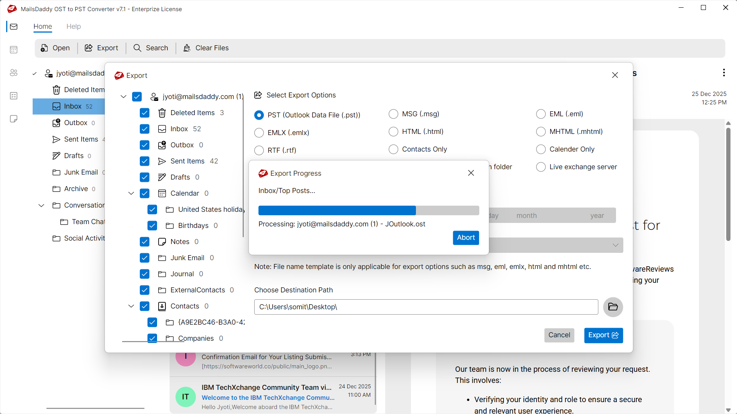Uncheck the Sent Items checkbox
This screenshot has width=737, height=414.
145,161
